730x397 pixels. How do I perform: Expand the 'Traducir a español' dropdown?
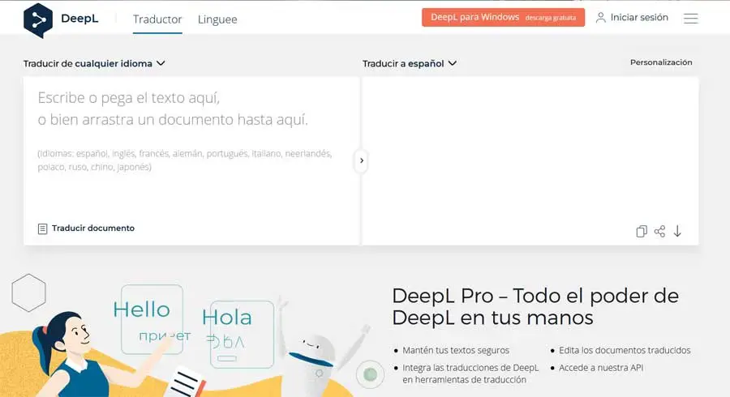tap(410, 63)
